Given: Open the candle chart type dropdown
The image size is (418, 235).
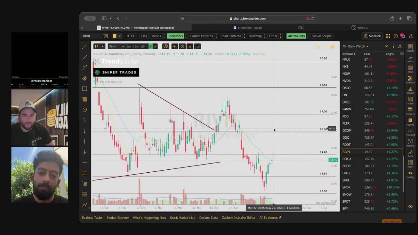Looking at the screenshot, I should click(99, 46).
